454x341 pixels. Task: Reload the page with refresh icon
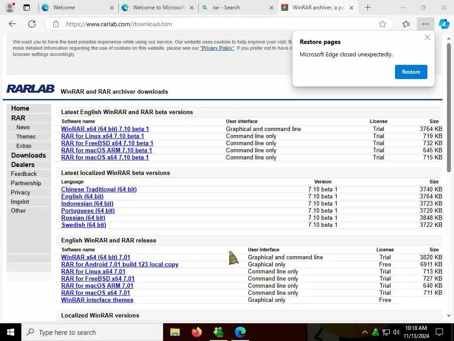[32, 24]
